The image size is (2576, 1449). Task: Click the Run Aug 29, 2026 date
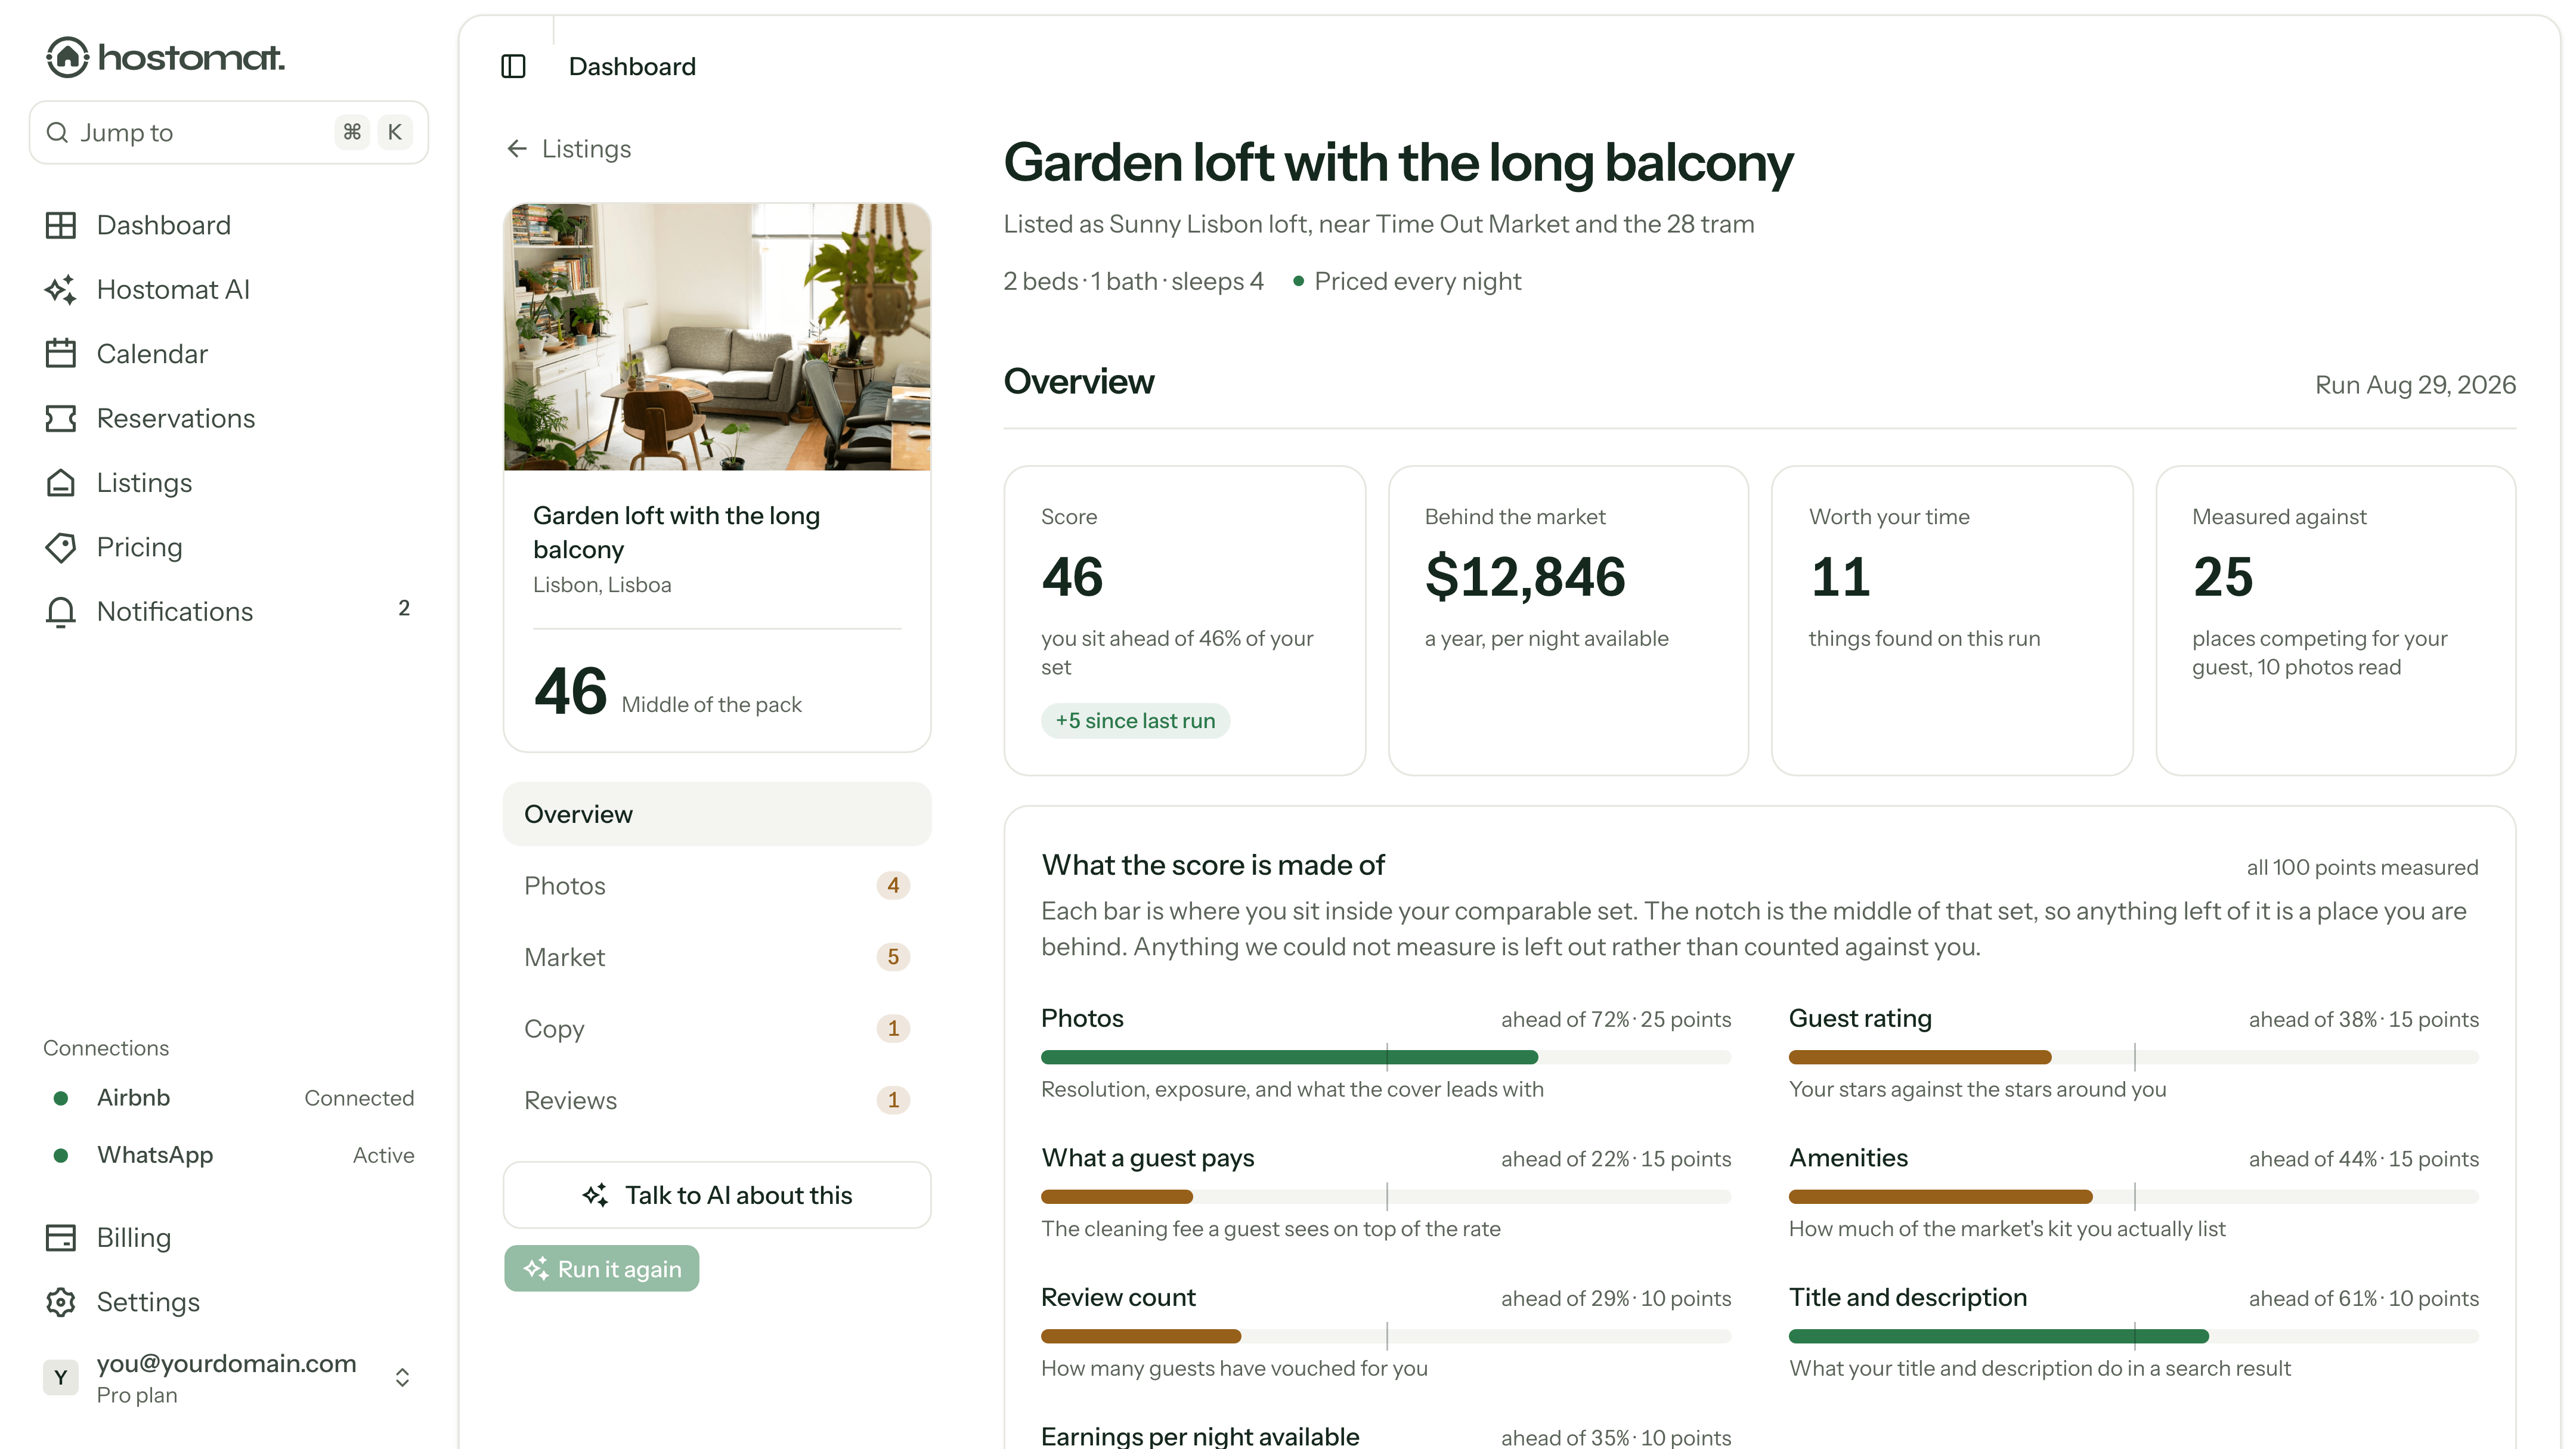click(2415, 385)
